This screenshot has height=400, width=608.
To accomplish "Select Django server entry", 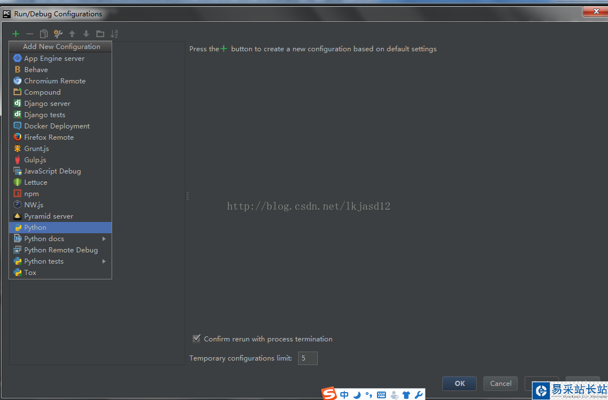I will point(60,104).
